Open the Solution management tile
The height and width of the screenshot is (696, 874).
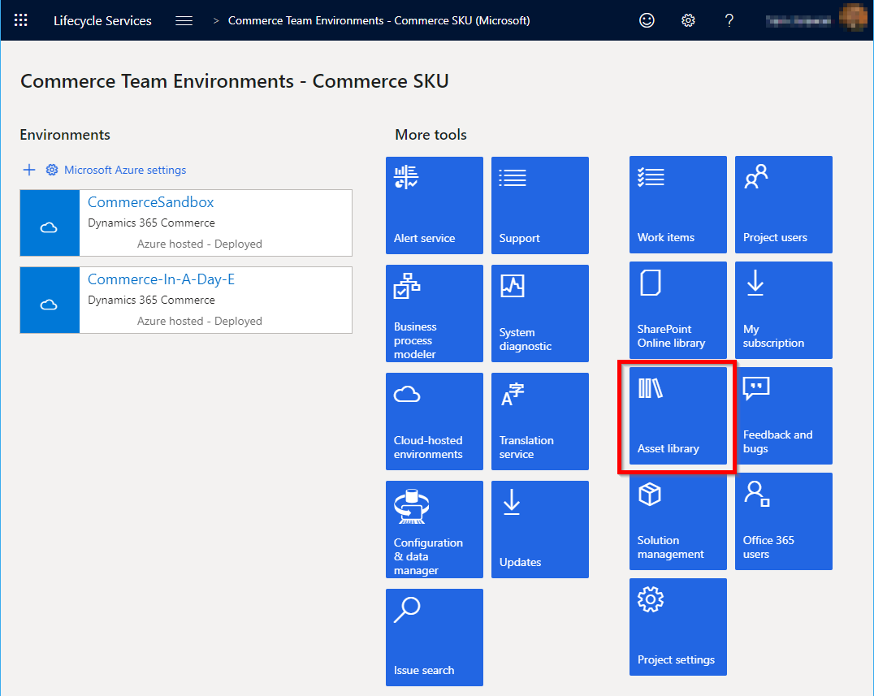tap(677, 521)
